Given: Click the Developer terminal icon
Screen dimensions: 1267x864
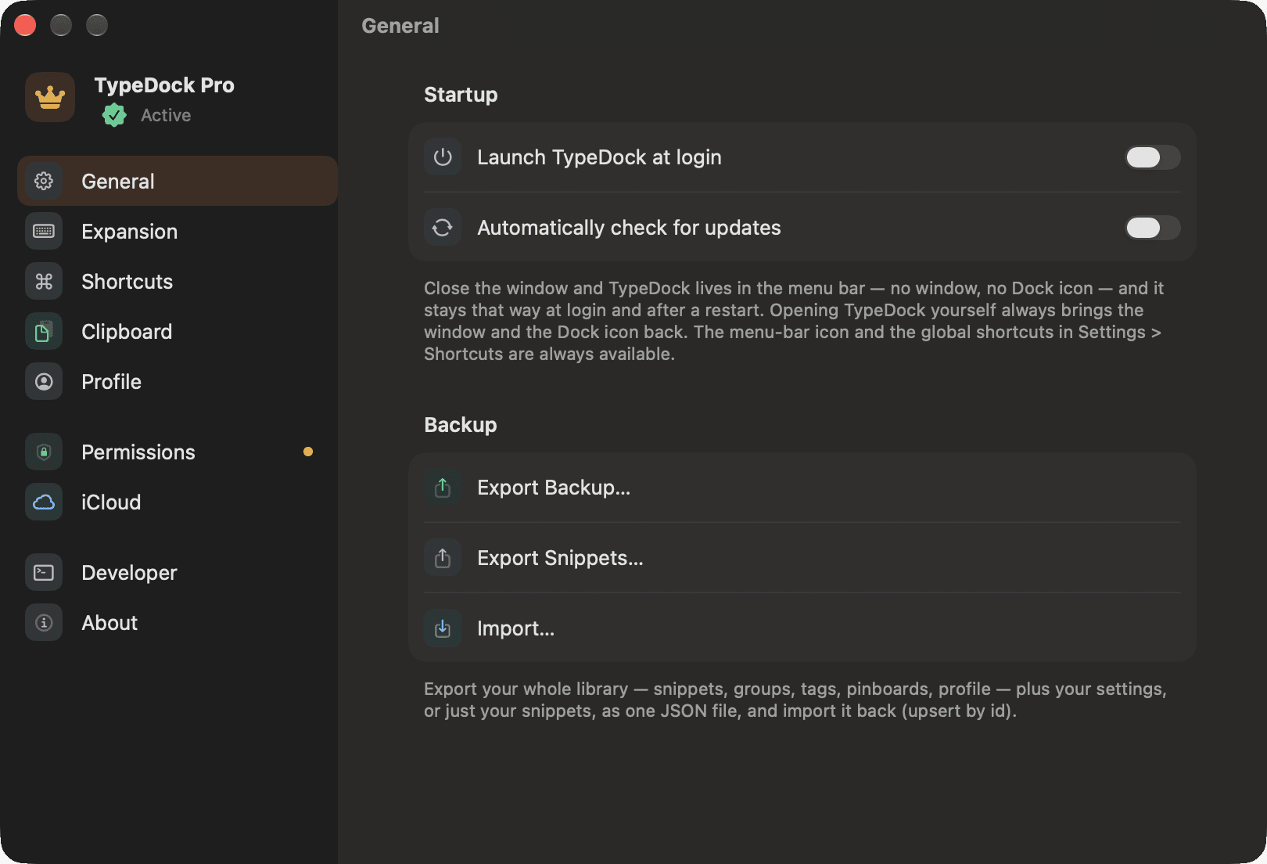Looking at the screenshot, I should click(44, 572).
